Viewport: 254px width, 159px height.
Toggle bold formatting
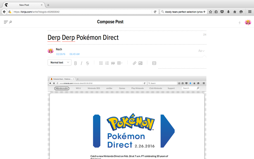pyautogui.click(x=76, y=63)
